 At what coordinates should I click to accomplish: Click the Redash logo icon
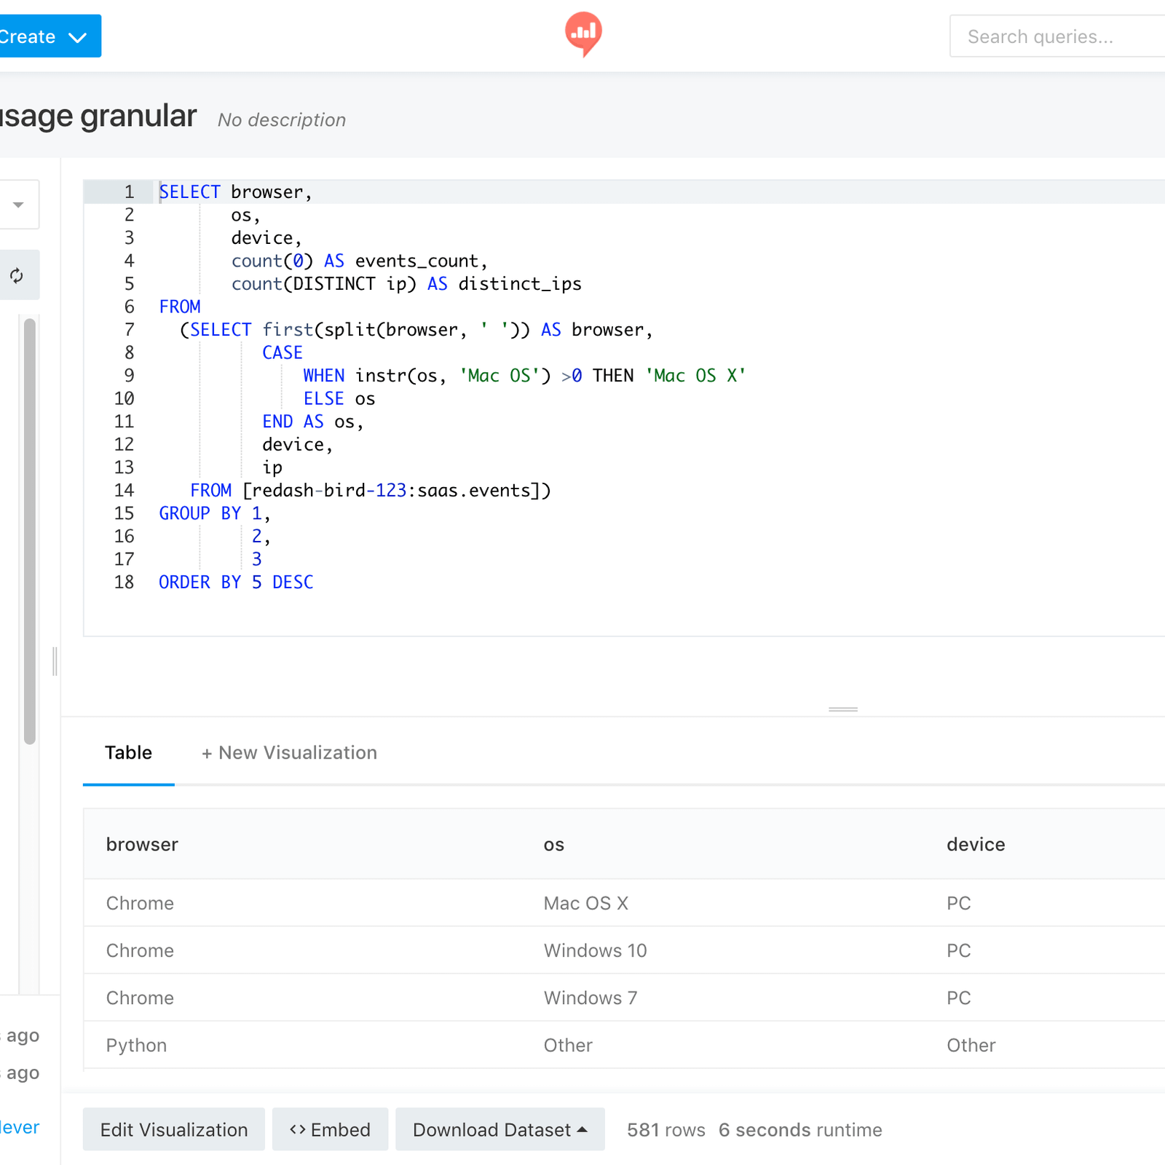(x=583, y=34)
